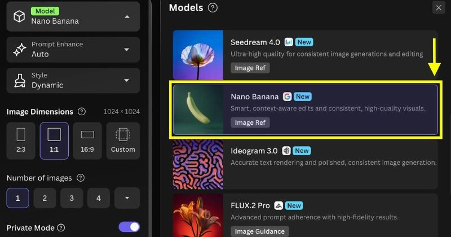Image resolution: width=451 pixels, height=237 pixels.
Task: Click the Image Ref tag under Seedream 4.0
Action: point(250,68)
